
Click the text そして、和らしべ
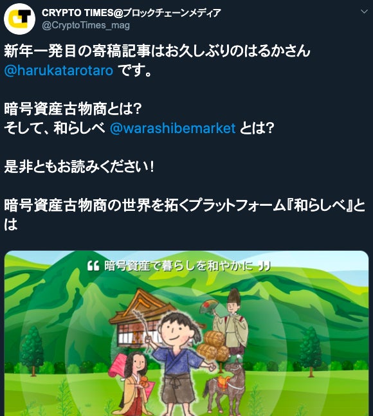click(x=55, y=128)
